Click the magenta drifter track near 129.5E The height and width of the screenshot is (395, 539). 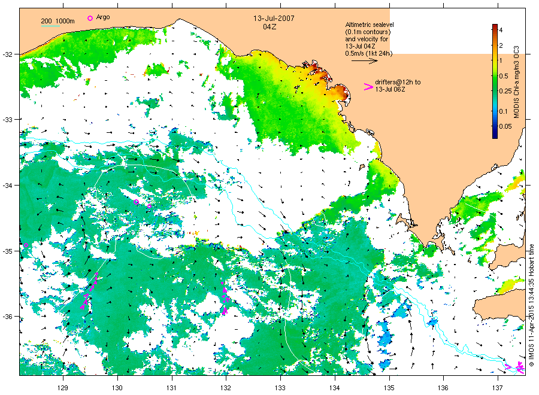pos(89,291)
